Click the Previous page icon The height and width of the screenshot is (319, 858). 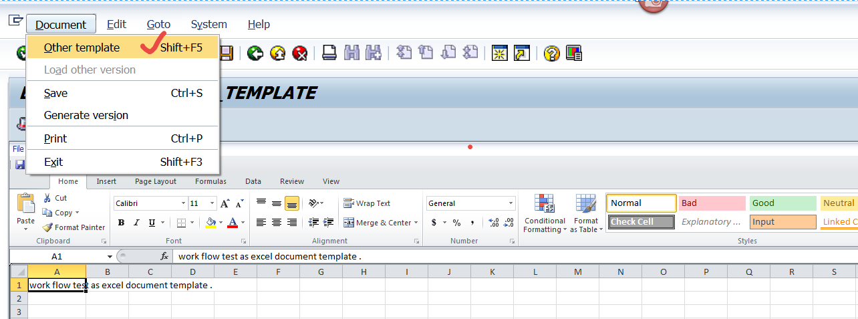pyautogui.click(x=426, y=53)
